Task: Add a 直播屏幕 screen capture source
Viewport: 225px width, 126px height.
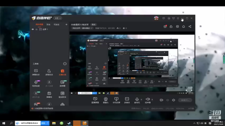Action: [x=95, y=100]
